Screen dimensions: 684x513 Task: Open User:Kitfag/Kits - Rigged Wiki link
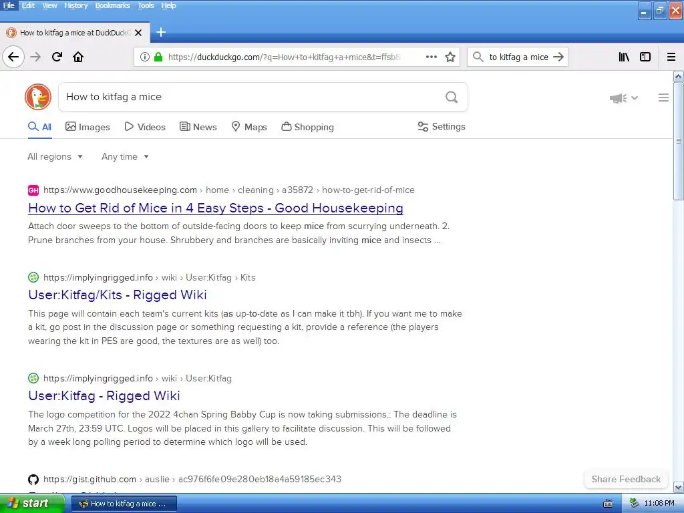(x=118, y=295)
